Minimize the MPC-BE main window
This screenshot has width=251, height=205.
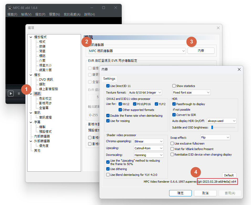(92, 8)
